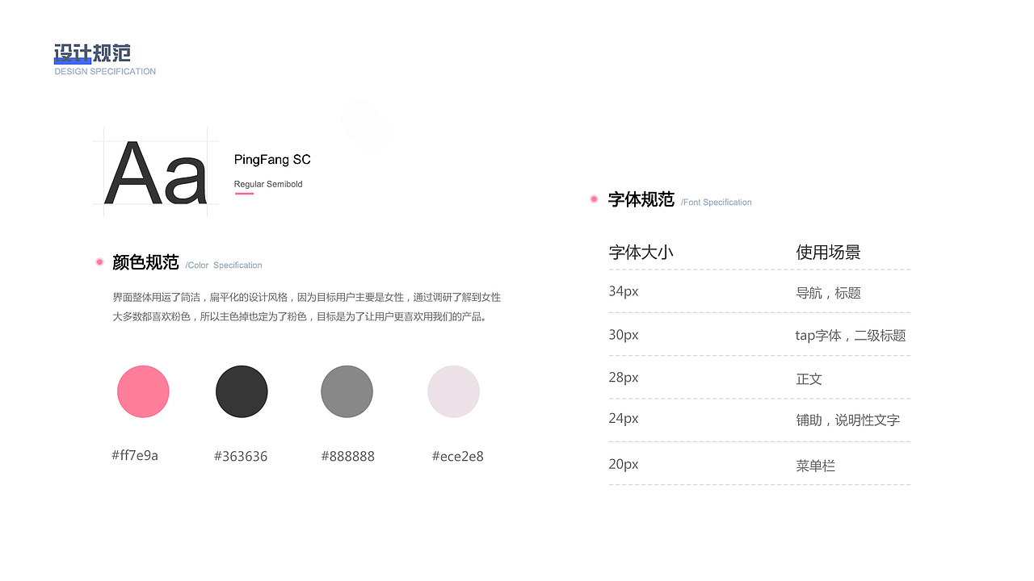Click the #ece2e8 hex code text
The width and height of the screenshot is (1034, 581).
(458, 456)
